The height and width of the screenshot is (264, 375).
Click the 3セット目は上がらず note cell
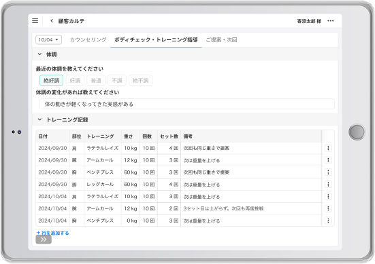(x=251, y=208)
